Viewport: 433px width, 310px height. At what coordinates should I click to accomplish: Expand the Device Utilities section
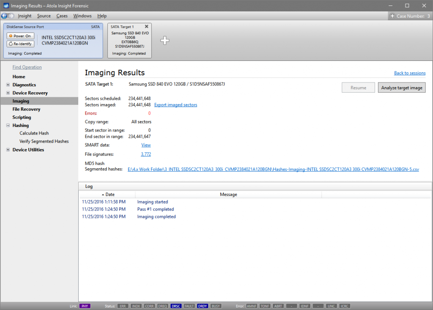coord(9,150)
